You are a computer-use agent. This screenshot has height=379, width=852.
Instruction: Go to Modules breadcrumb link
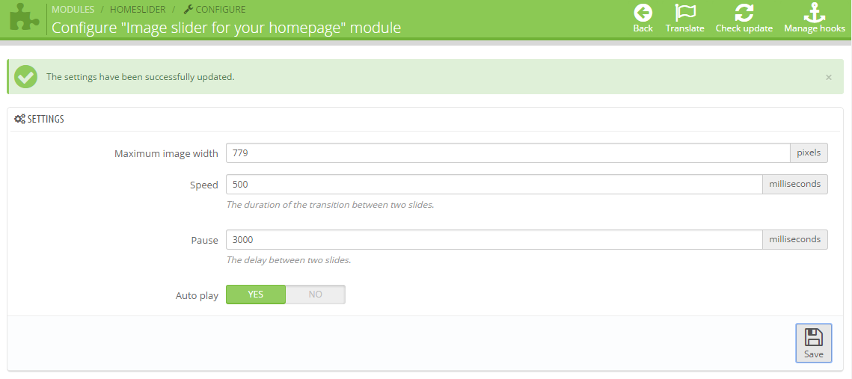pyautogui.click(x=73, y=10)
